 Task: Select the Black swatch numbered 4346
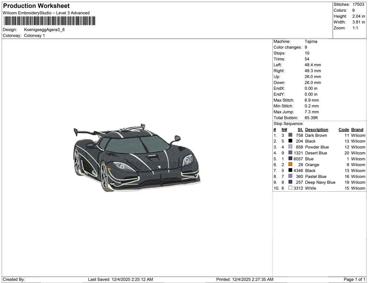[290, 170]
